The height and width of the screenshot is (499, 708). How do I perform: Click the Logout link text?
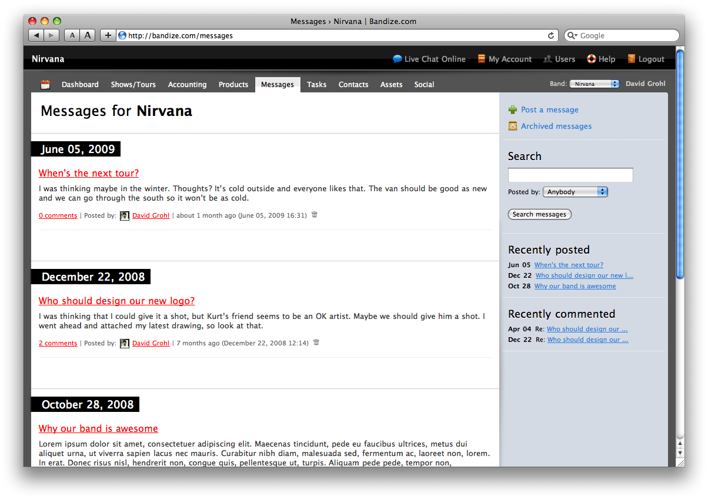click(652, 59)
